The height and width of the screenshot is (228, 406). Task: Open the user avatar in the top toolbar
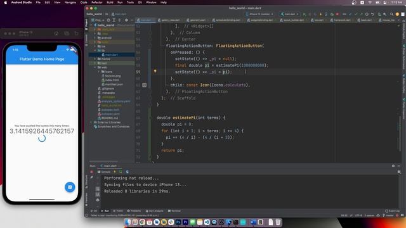coord(397,14)
